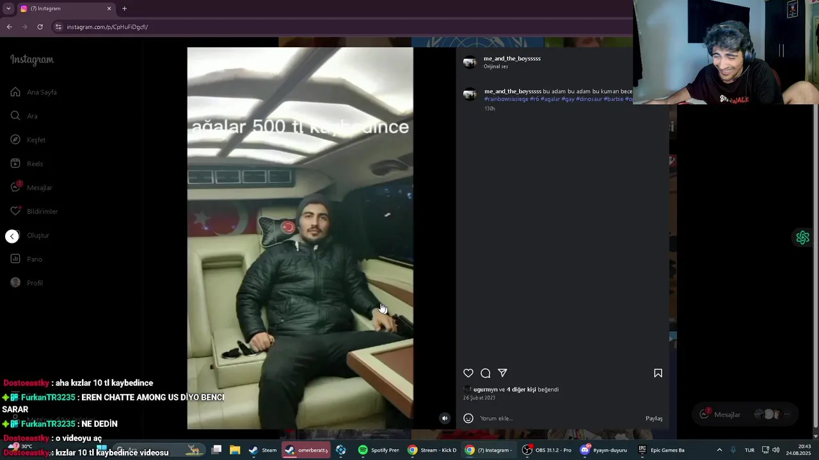Open Profil avatar in sidebar
The width and height of the screenshot is (819, 460).
point(15,282)
